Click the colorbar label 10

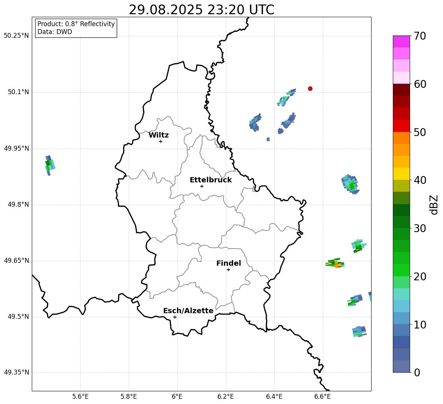coord(420,325)
